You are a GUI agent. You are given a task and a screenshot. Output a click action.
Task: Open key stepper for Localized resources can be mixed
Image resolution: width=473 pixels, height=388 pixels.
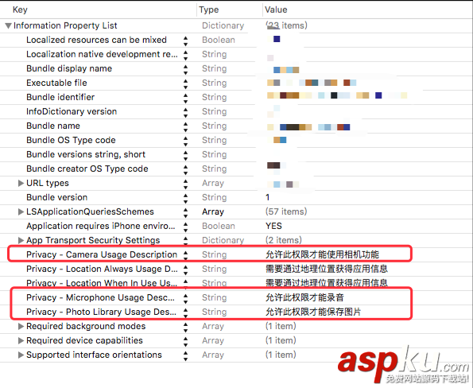tap(185, 41)
